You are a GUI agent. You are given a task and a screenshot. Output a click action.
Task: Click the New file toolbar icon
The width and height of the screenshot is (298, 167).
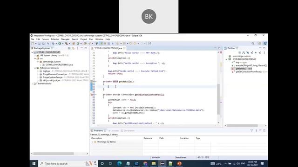tap(33, 43)
